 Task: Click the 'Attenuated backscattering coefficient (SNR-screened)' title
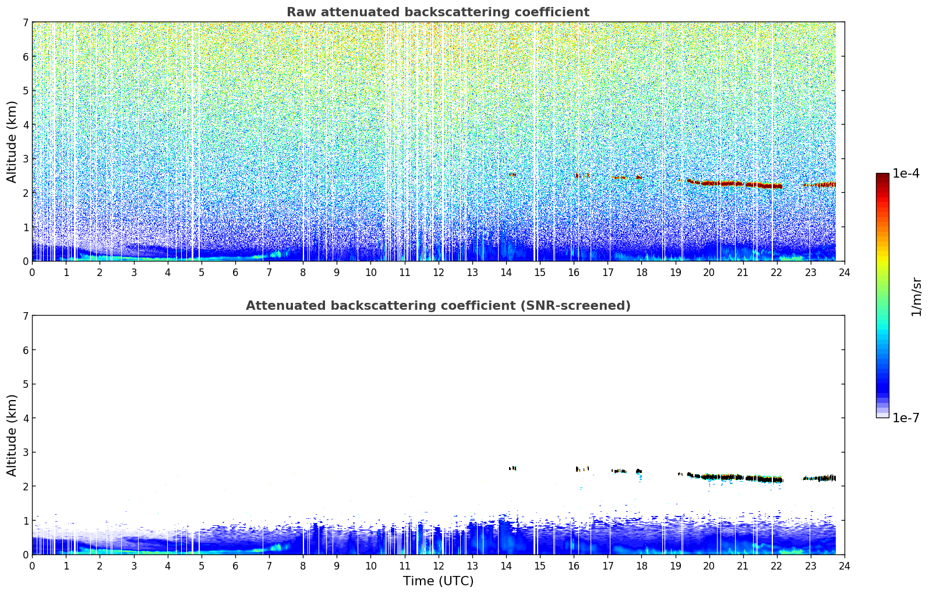click(438, 306)
